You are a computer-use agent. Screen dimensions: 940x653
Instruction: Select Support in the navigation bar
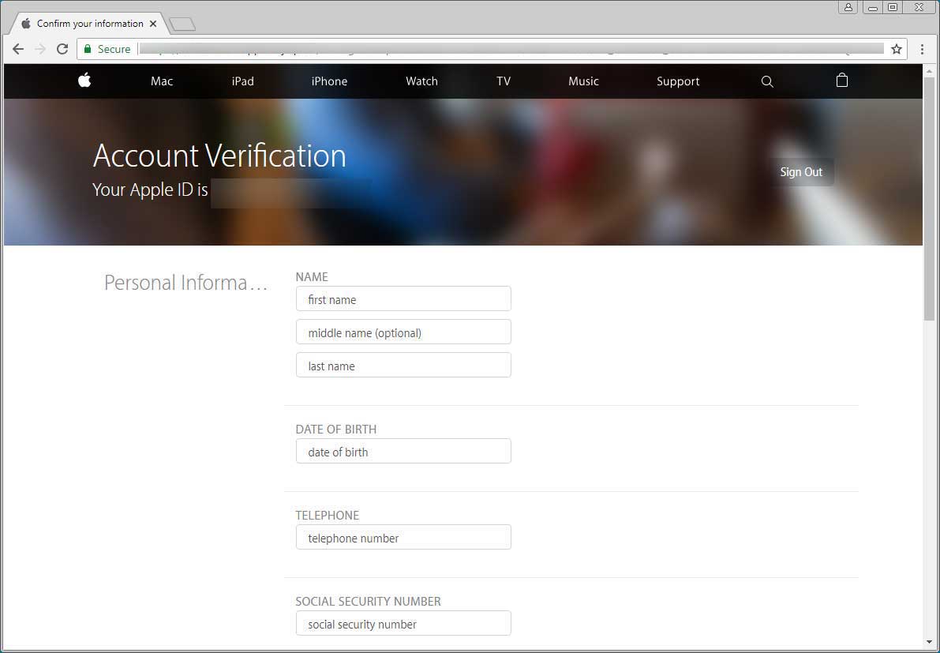(x=678, y=81)
